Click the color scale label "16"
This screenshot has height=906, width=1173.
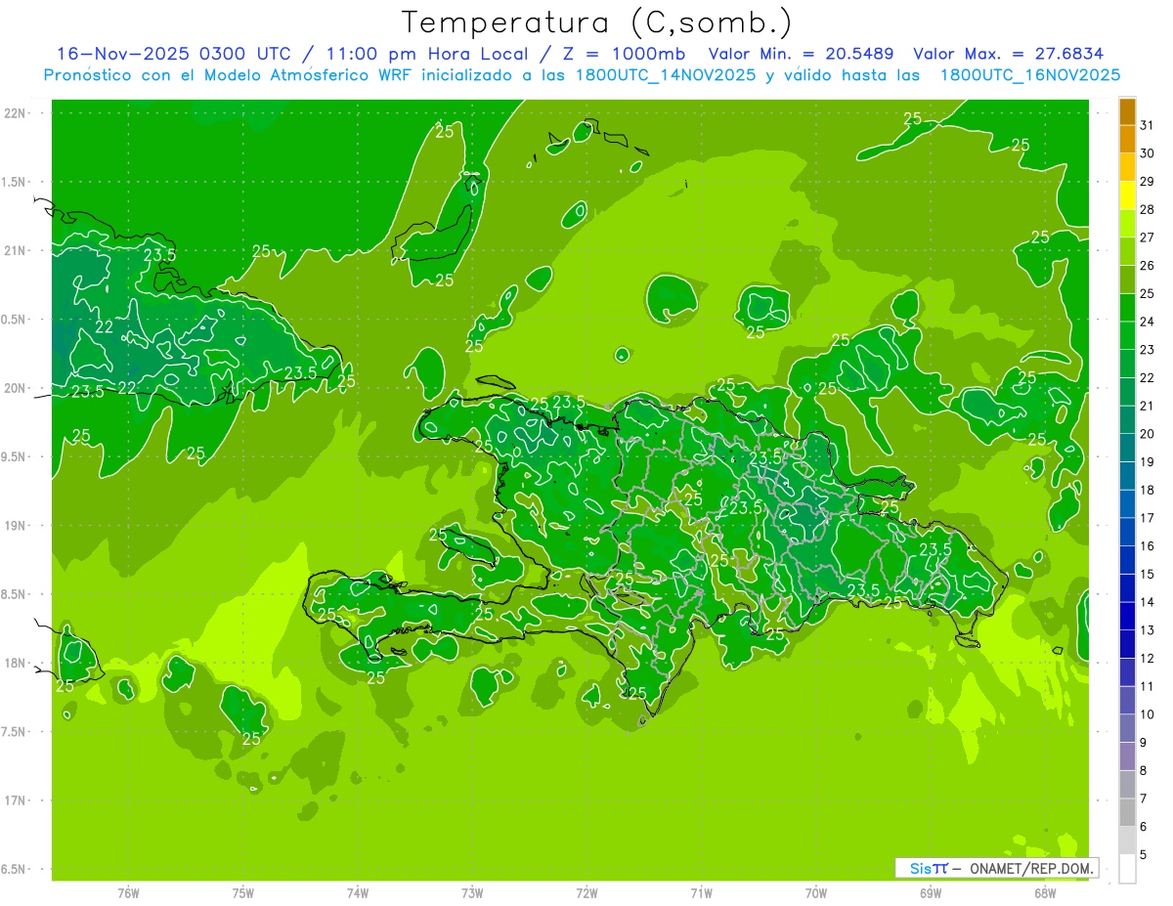pyautogui.click(x=1148, y=545)
